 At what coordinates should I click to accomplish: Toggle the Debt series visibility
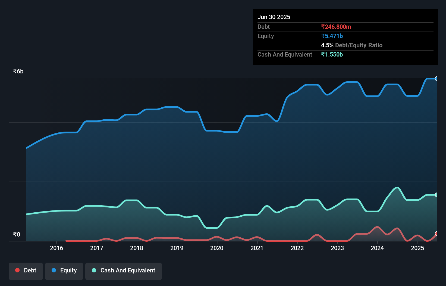click(26, 271)
